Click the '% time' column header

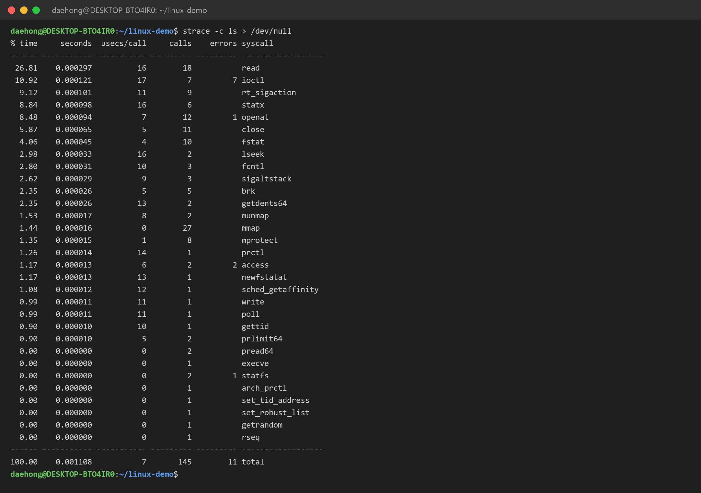pos(24,43)
